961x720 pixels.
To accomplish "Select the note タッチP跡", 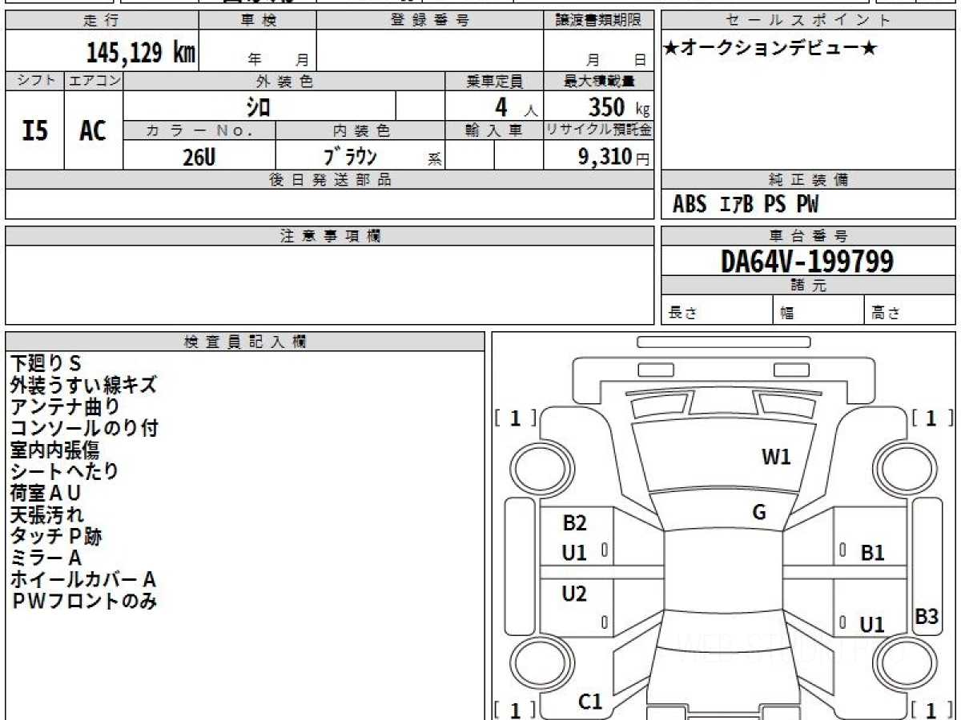I will point(56,536).
